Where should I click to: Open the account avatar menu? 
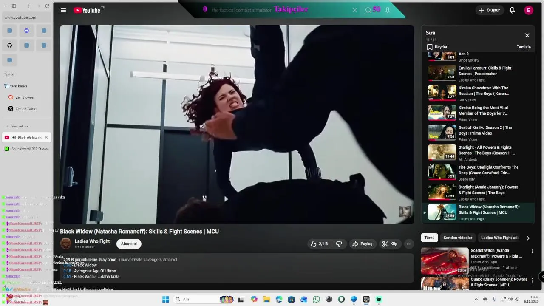529,10
